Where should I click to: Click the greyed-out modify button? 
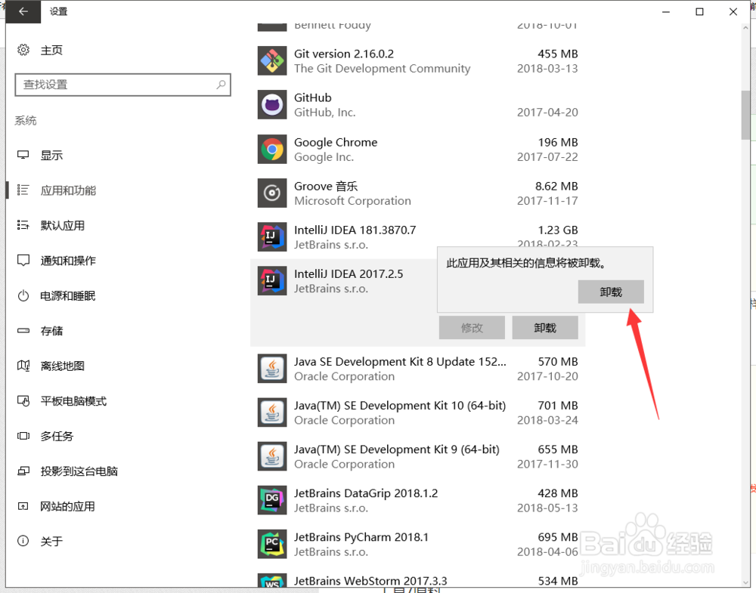[x=472, y=328]
